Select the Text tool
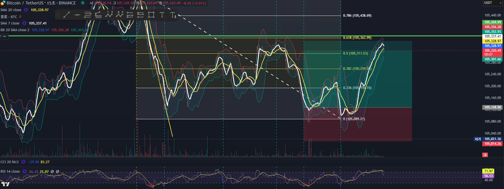 pos(162,15)
